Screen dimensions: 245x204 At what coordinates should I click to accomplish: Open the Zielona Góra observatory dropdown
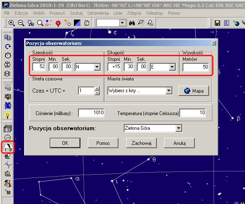pos(178,129)
